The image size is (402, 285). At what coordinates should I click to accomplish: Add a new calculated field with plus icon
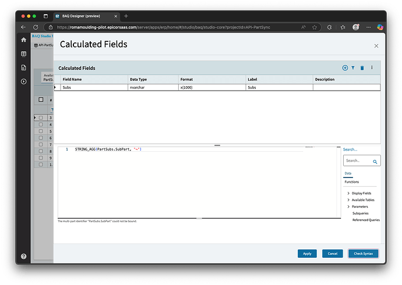pyautogui.click(x=345, y=68)
